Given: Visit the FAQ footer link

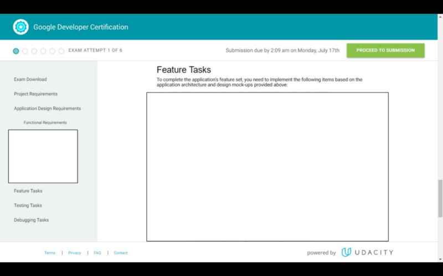Looking at the screenshot, I should [97, 253].
